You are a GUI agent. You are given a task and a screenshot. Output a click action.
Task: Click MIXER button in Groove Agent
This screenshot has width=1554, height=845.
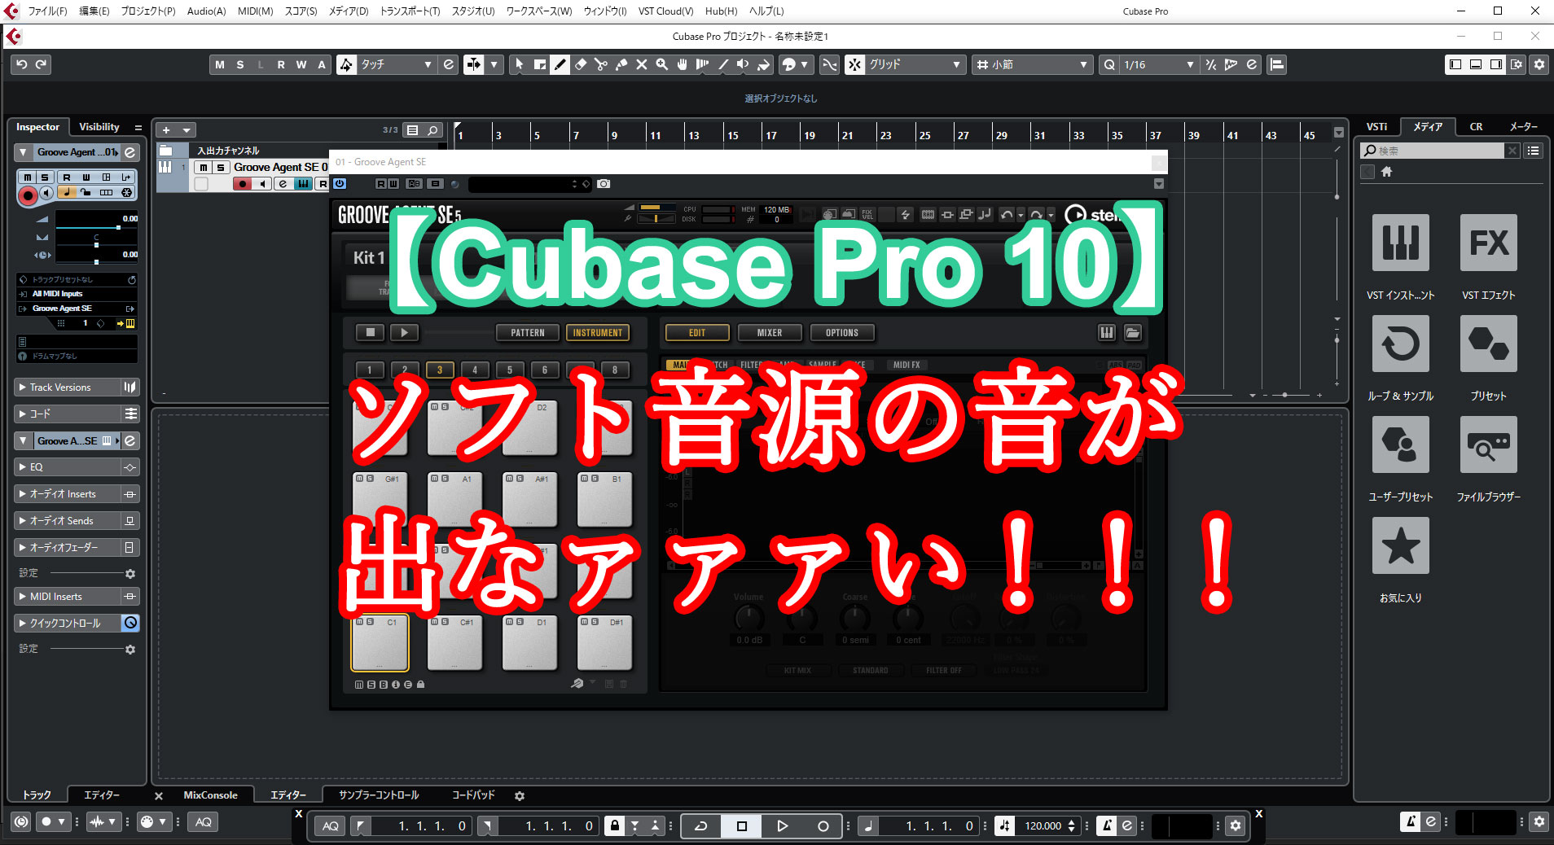770,333
